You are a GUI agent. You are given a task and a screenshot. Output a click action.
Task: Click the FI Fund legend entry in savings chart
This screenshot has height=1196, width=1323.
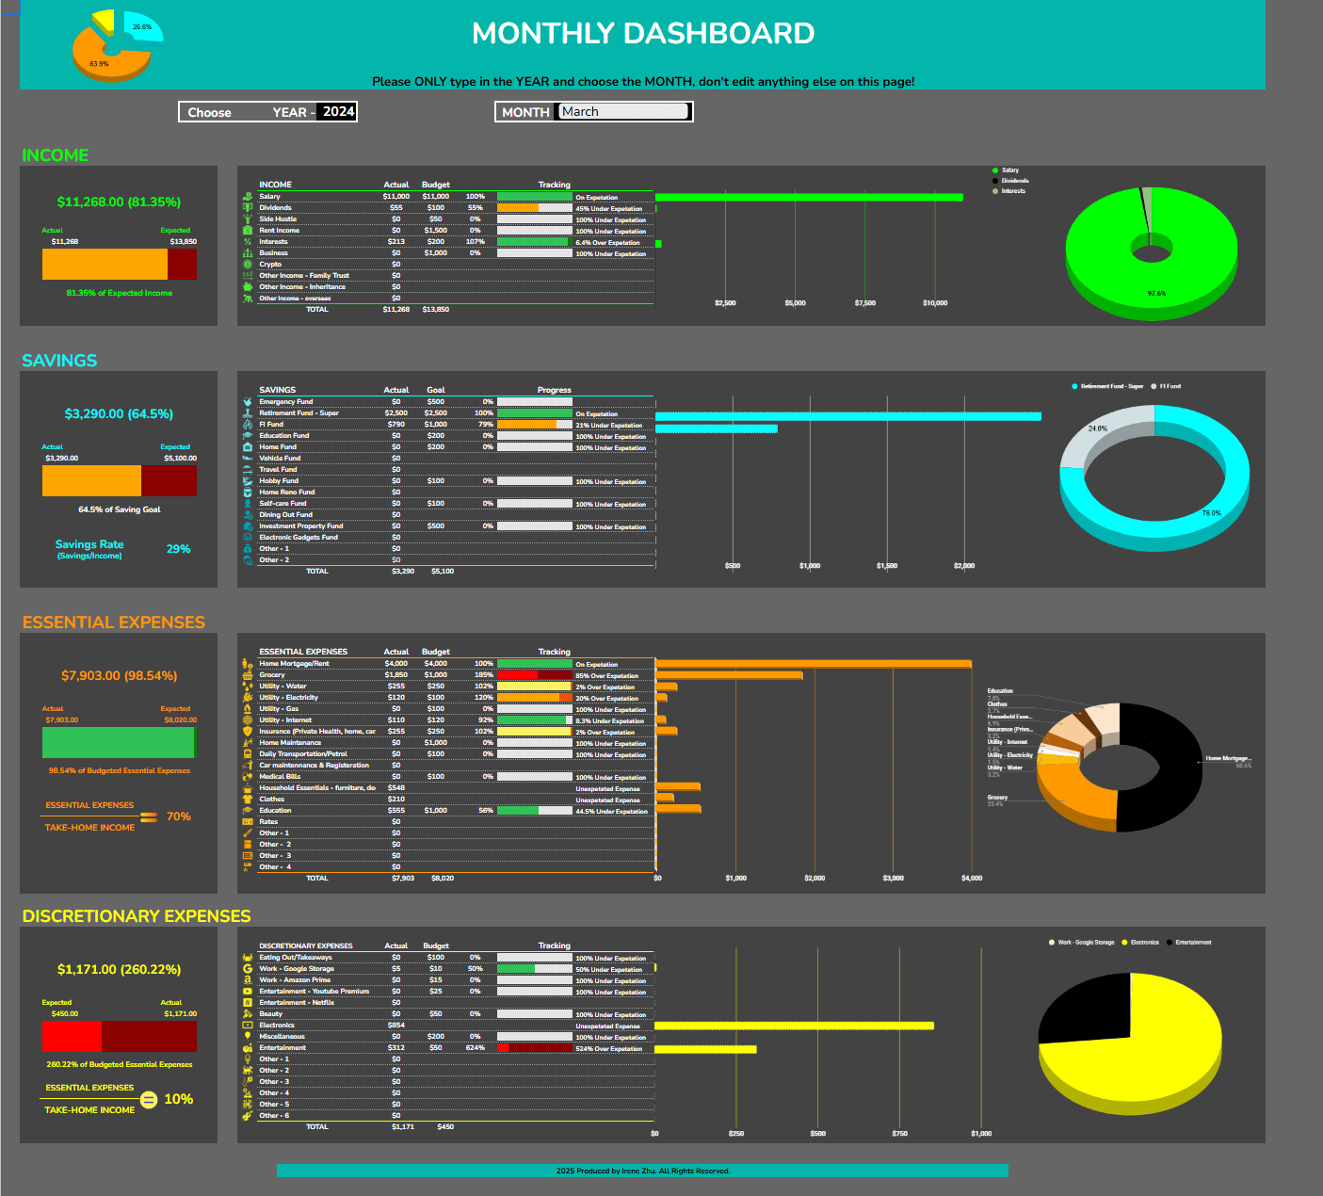pos(1169,386)
